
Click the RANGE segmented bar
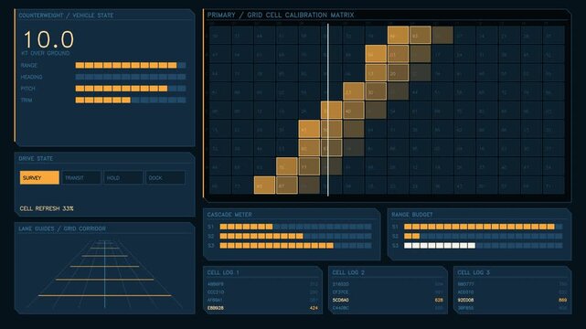131,66
